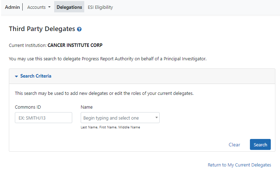The width and height of the screenshot is (280, 176).
Task: Click the caret arrow next to Accounts
Action: click(49, 7)
